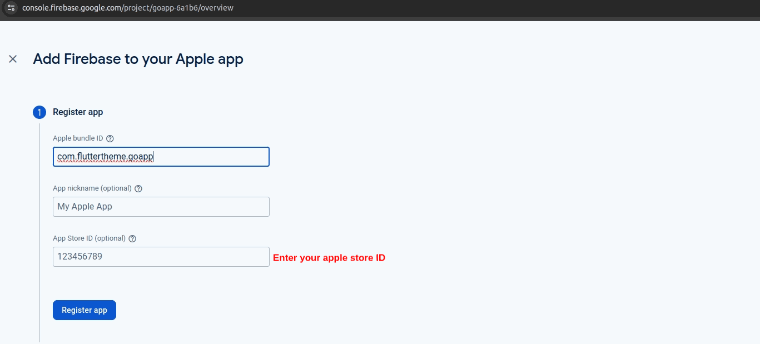Open help for Apple bundle ID

coord(110,138)
